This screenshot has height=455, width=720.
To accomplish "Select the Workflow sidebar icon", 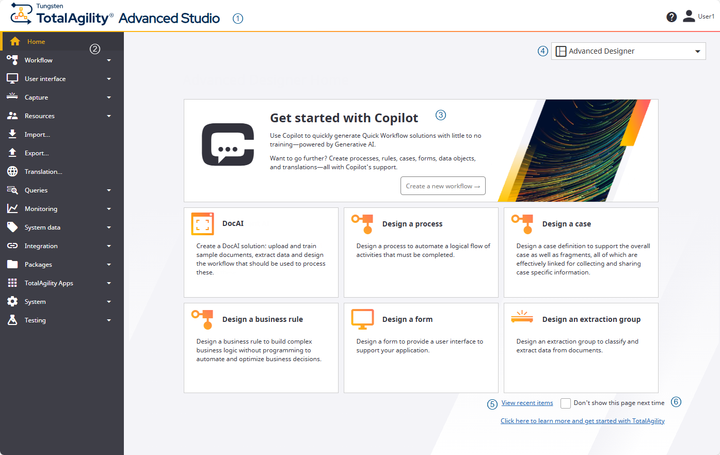I will [12, 60].
